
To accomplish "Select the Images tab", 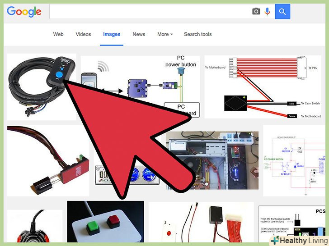I will [112, 34].
